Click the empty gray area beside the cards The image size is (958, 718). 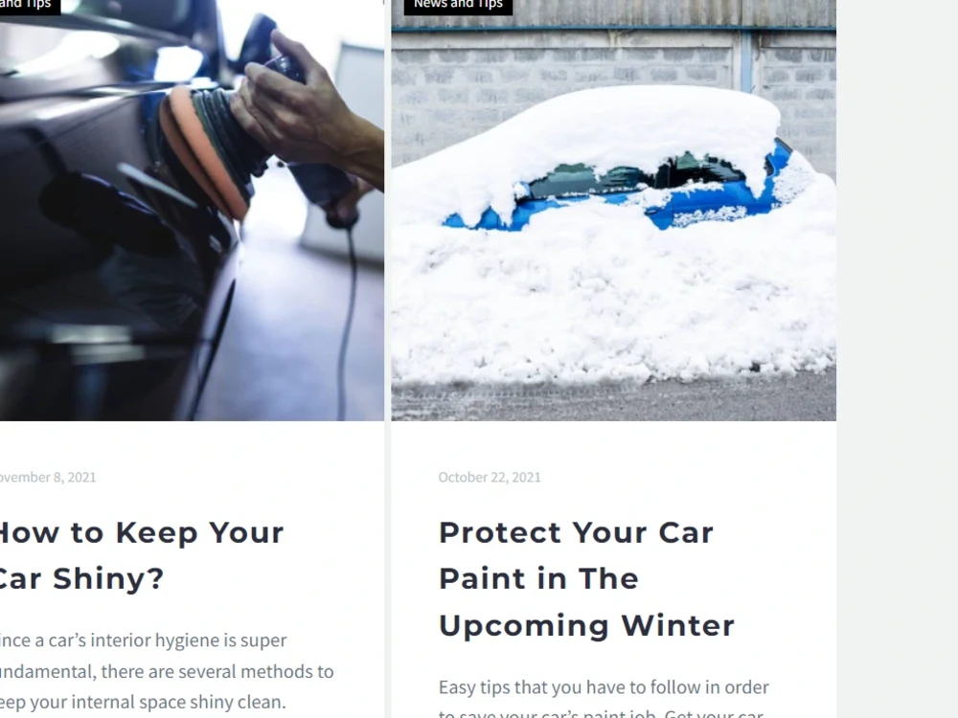click(x=897, y=359)
